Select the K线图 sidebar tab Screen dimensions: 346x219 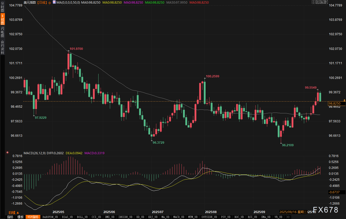[2, 20]
